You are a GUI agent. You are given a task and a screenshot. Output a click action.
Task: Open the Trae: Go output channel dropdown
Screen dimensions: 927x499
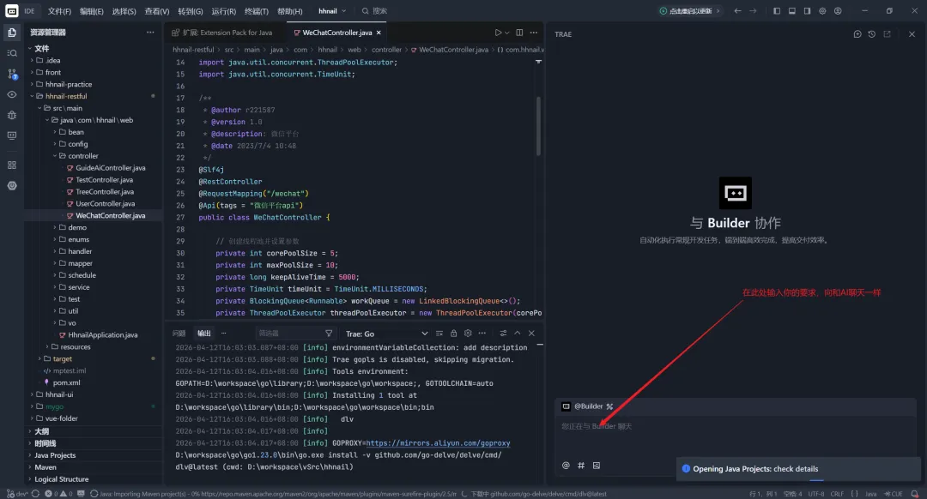point(386,334)
